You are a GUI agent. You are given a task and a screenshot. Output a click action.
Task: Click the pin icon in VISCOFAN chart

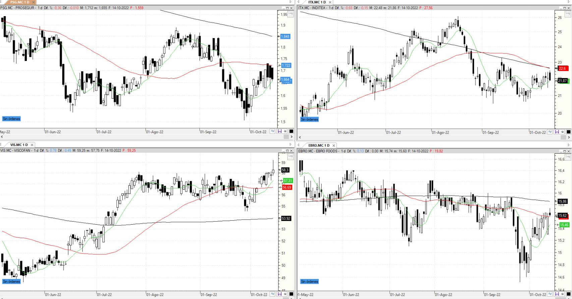pos(285,294)
